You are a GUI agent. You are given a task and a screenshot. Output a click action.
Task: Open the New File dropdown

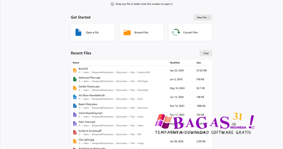point(203,17)
